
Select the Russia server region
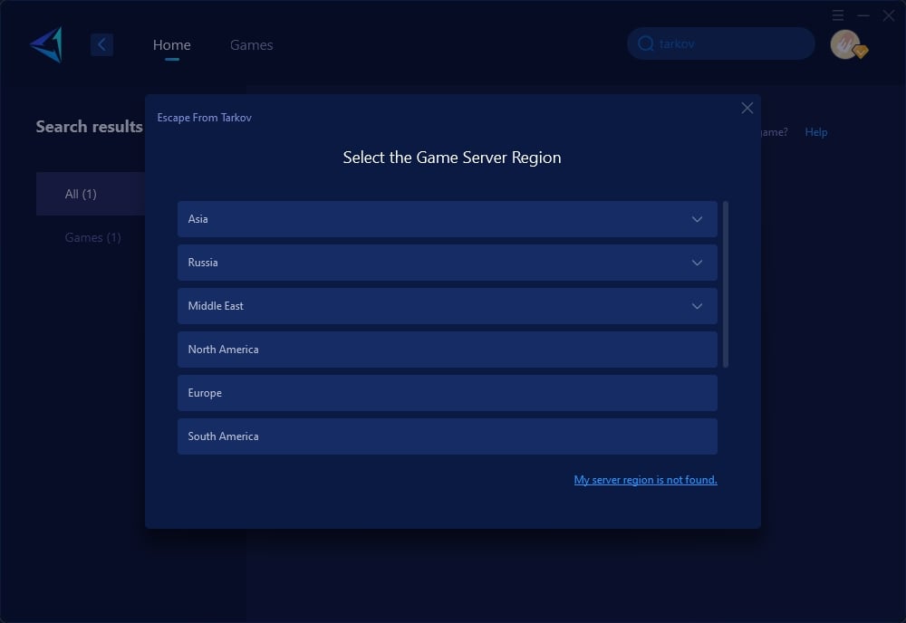pyautogui.click(x=448, y=262)
